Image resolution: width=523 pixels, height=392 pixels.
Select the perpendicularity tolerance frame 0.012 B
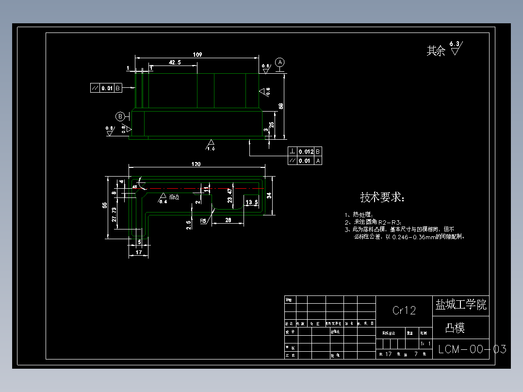click(305, 152)
